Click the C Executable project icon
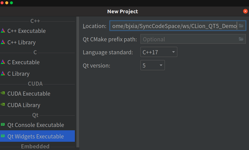This screenshot has height=150, width=249. [x=3, y=62]
